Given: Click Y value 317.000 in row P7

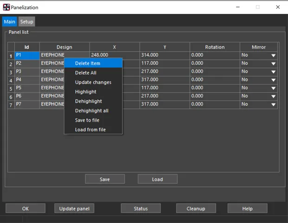Looking at the screenshot, I should [x=165, y=105].
